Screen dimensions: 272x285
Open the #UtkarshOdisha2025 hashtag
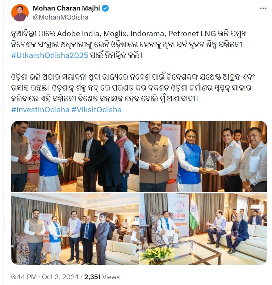point(50,55)
